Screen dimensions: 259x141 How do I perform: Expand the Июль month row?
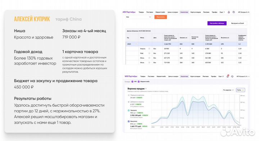[x=149, y=62]
